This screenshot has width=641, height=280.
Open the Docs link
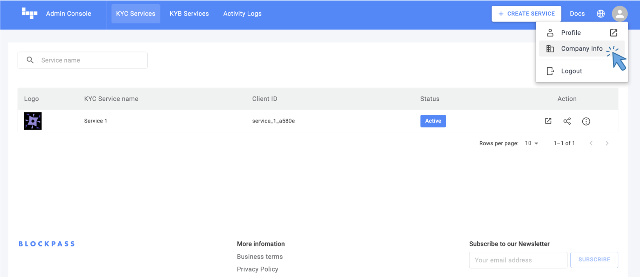tap(577, 14)
